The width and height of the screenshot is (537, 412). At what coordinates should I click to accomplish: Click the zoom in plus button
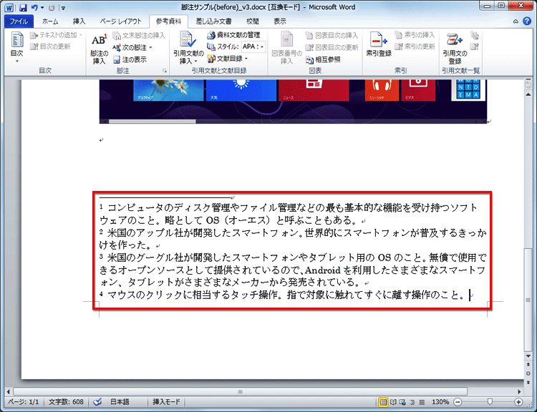click(519, 402)
